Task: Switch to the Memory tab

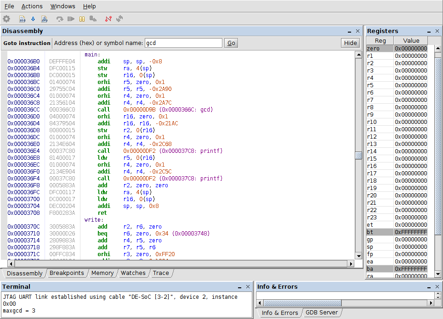Action: pos(102,273)
